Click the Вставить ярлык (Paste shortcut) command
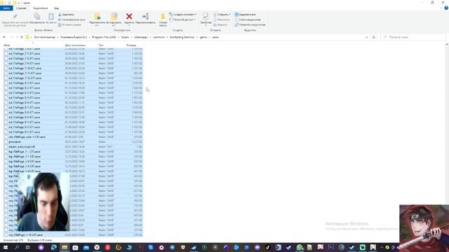This screenshot has height=252, width=449. pyautogui.click(x=70, y=25)
